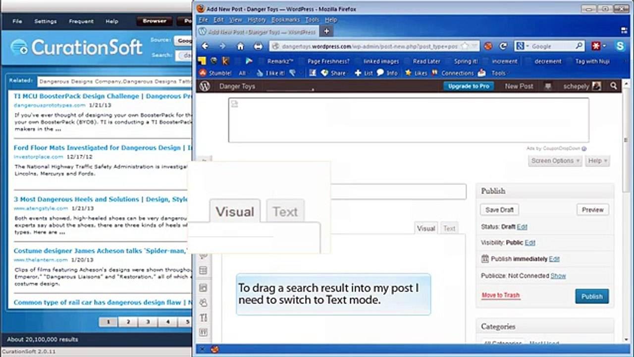Screen dimensions: 634x357
Task: Click the blue Publish button
Action: coord(592,297)
